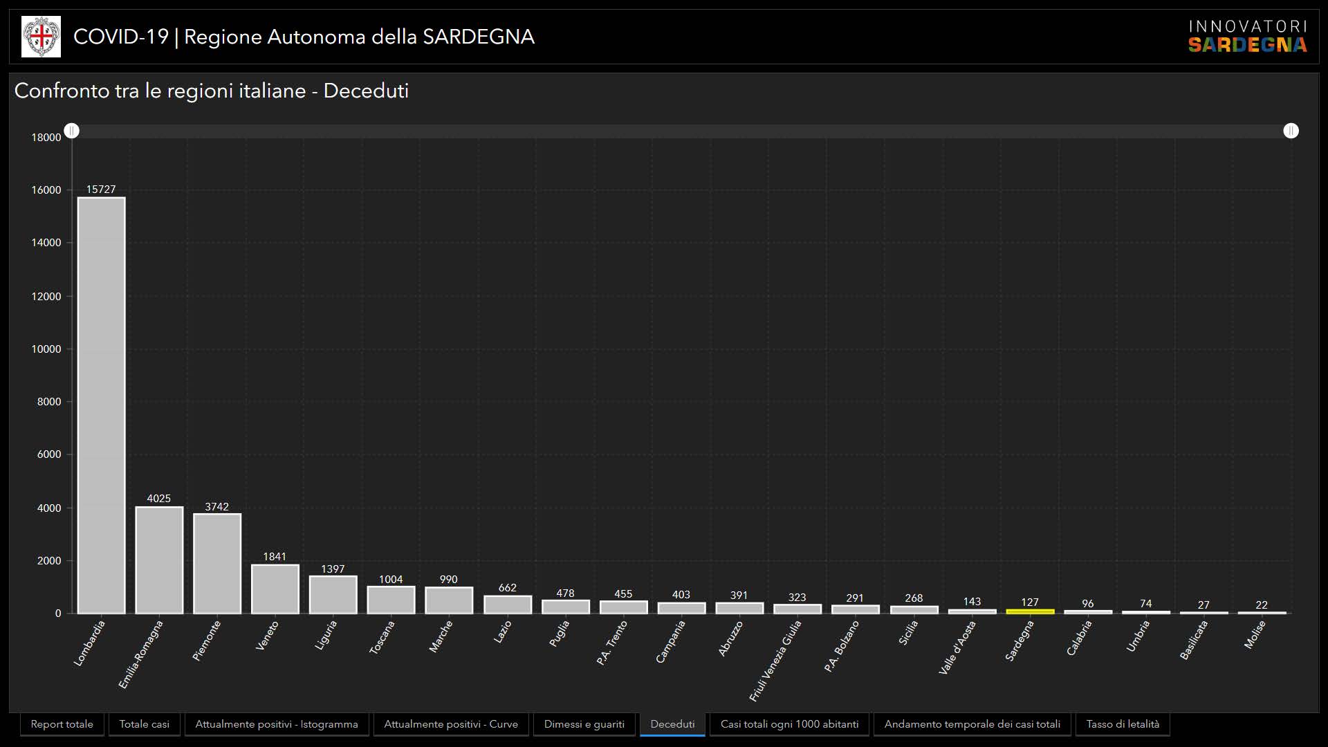The height and width of the screenshot is (747, 1328).
Task: Switch to Tasso di letalità tab
Action: (1122, 724)
